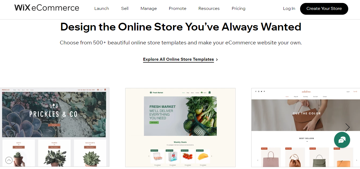The width and height of the screenshot is (360, 169).
Task: Open the Resources menu item
Action: pos(209,9)
